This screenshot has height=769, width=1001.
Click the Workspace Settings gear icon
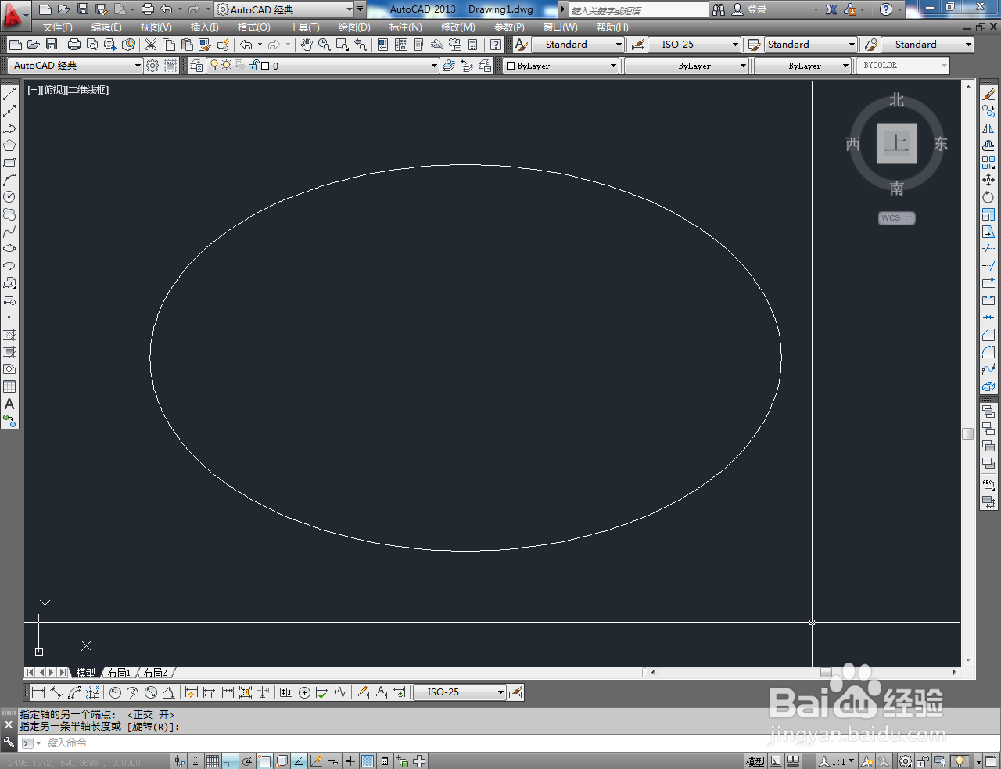(x=152, y=66)
